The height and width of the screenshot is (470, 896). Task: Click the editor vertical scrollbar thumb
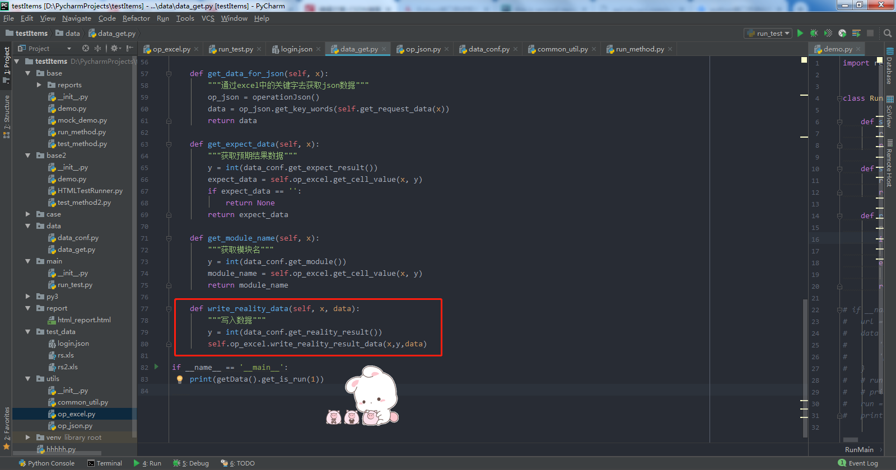(805, 368)
